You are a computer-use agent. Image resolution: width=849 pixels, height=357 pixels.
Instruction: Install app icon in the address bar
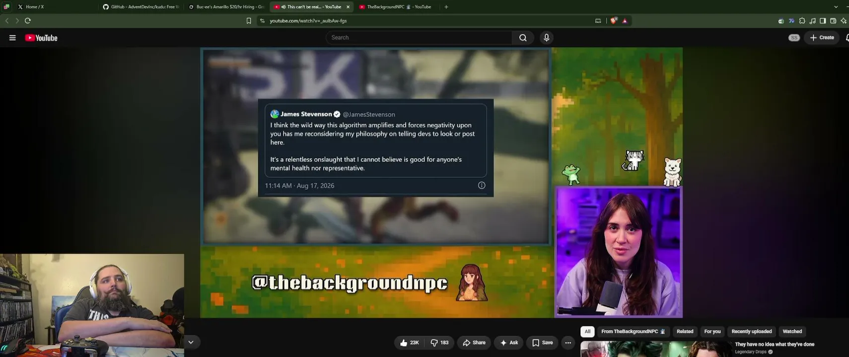(598, 21)
